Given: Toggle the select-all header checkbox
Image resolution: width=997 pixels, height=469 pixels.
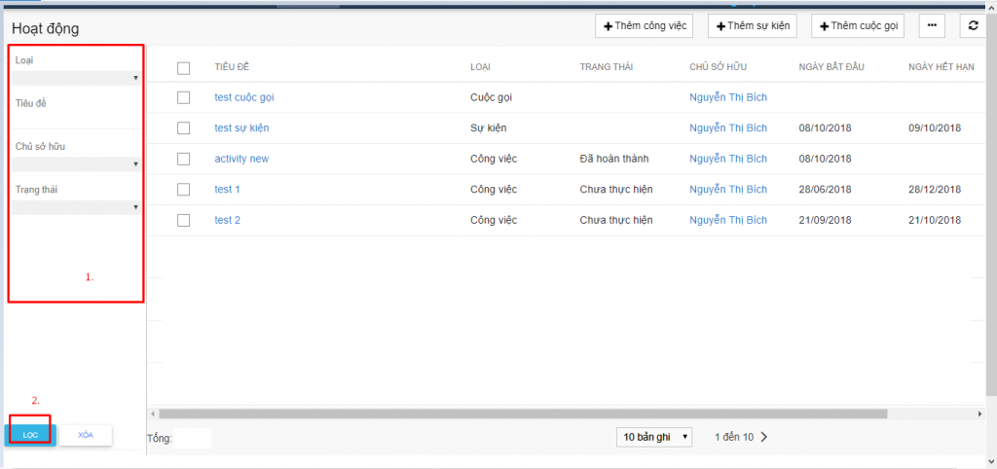Looking at the screenshot, I should [x=183, y=67].
